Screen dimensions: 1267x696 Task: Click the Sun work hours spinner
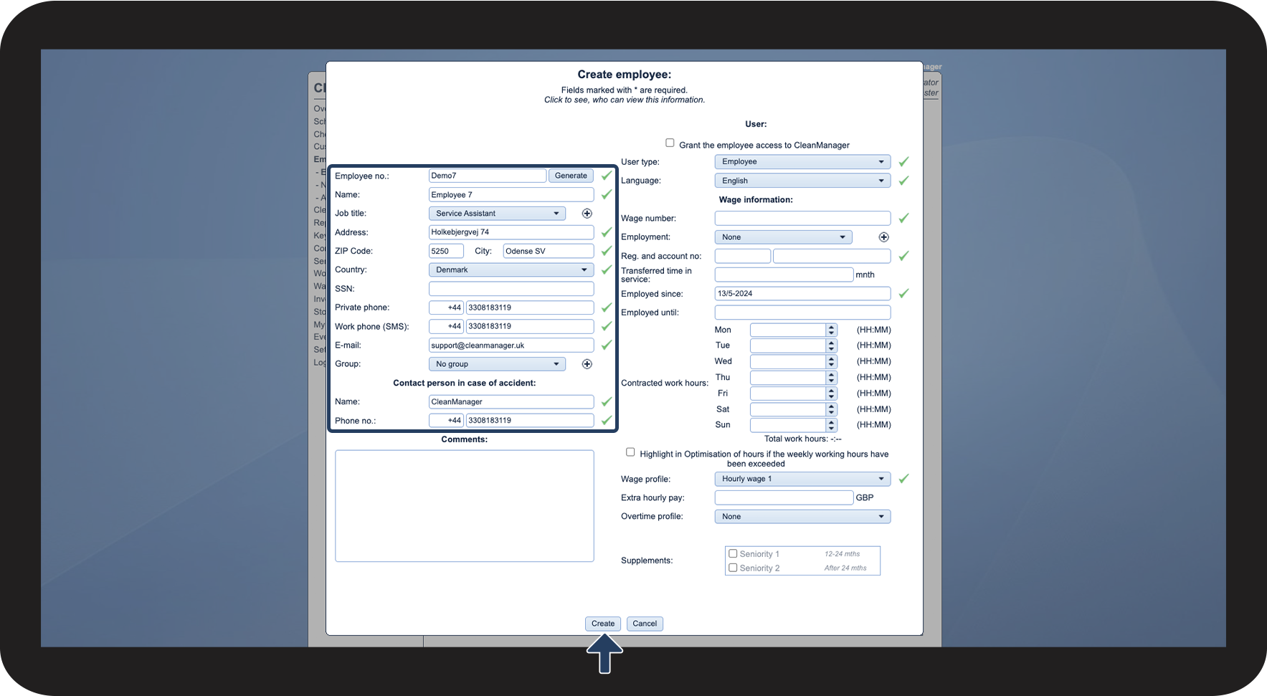pyautogui.click(x=832, y=425)
